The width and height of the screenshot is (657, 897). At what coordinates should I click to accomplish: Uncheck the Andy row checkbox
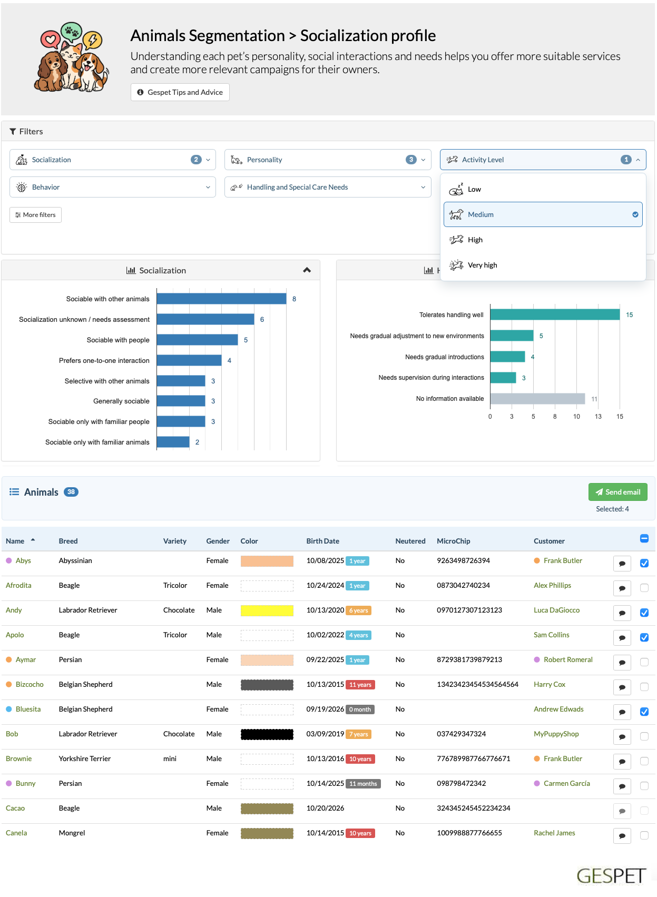coord(644,613)
